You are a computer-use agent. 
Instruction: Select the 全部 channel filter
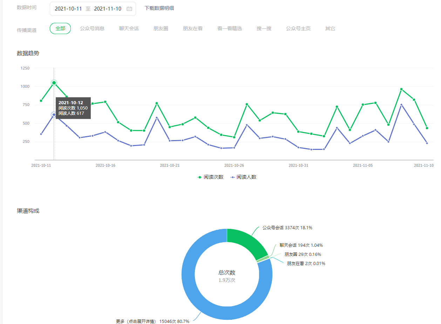pos(60,28)
